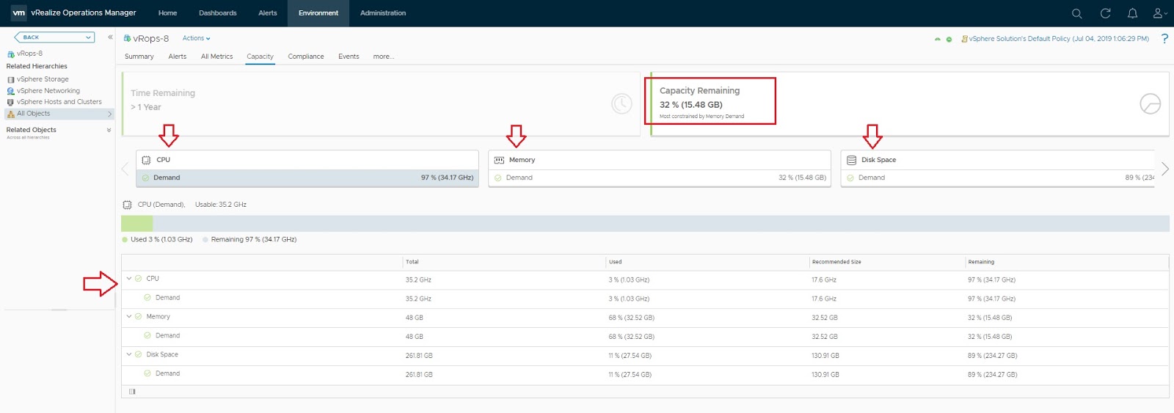Select the Capacity Remaining card

tap(909, 103)
